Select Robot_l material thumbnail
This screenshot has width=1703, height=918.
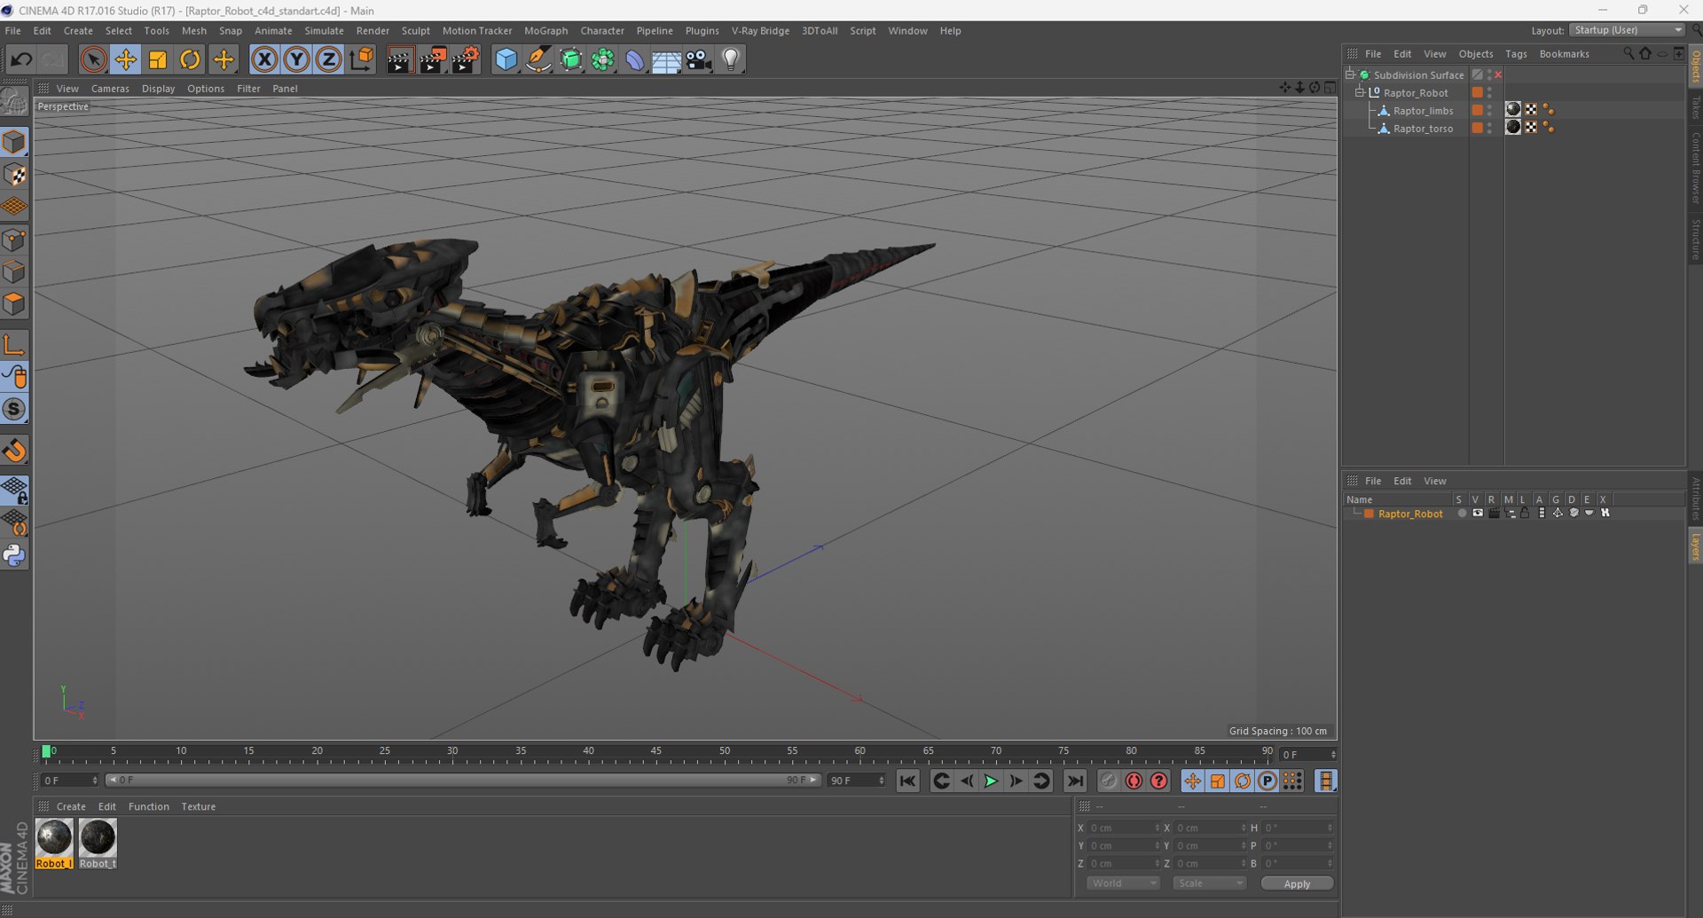pyautogui.click(x=54, y=843)
